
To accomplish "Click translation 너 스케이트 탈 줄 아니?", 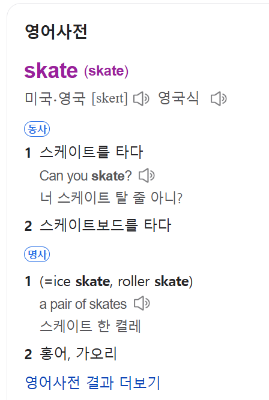I will click(111, 198).
